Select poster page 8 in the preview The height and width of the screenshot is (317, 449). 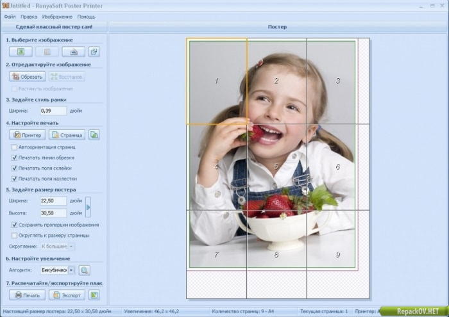click(x=276, y=254)
